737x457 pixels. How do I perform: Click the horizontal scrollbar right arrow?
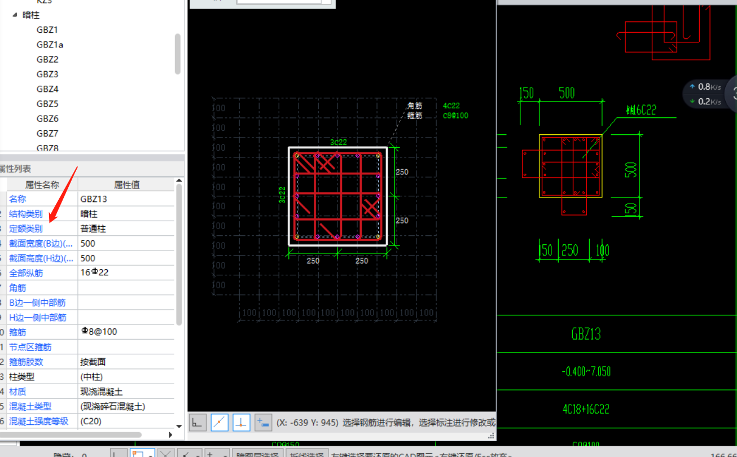click(x=171, y=434)
